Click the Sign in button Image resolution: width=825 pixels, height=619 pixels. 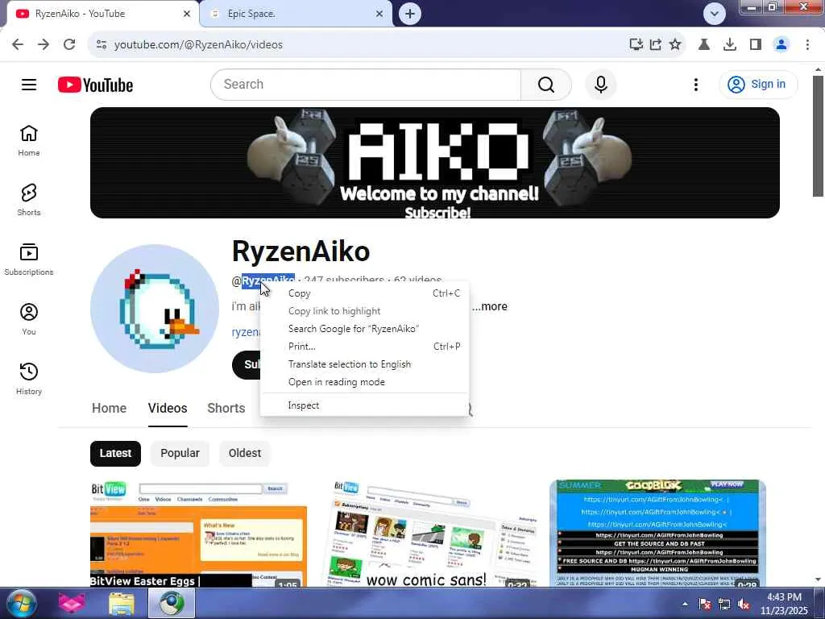pos(758,84)
